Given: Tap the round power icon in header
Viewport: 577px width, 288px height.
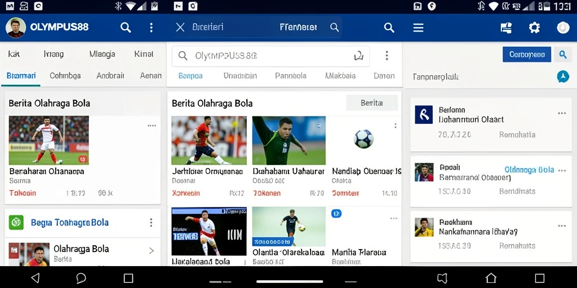Looking at the screenshot, I should (x=563, y=28).
